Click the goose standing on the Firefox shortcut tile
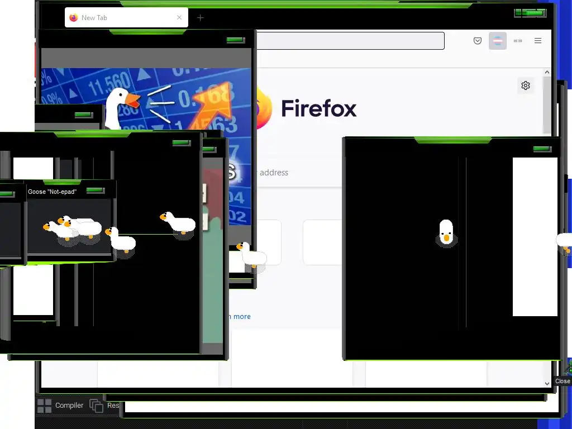The height and width of the screenshot is (429, 572). (252, 256)
